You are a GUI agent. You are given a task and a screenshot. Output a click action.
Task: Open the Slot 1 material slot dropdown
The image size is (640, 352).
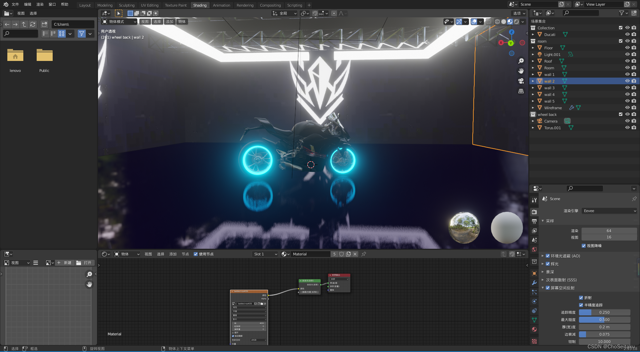click(265, 254)
